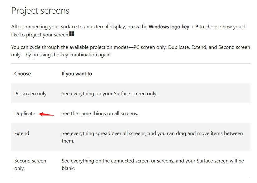Click 'See the same things on all screens.'
Viewport: 257px width, 183px height.
coord(100,113)
